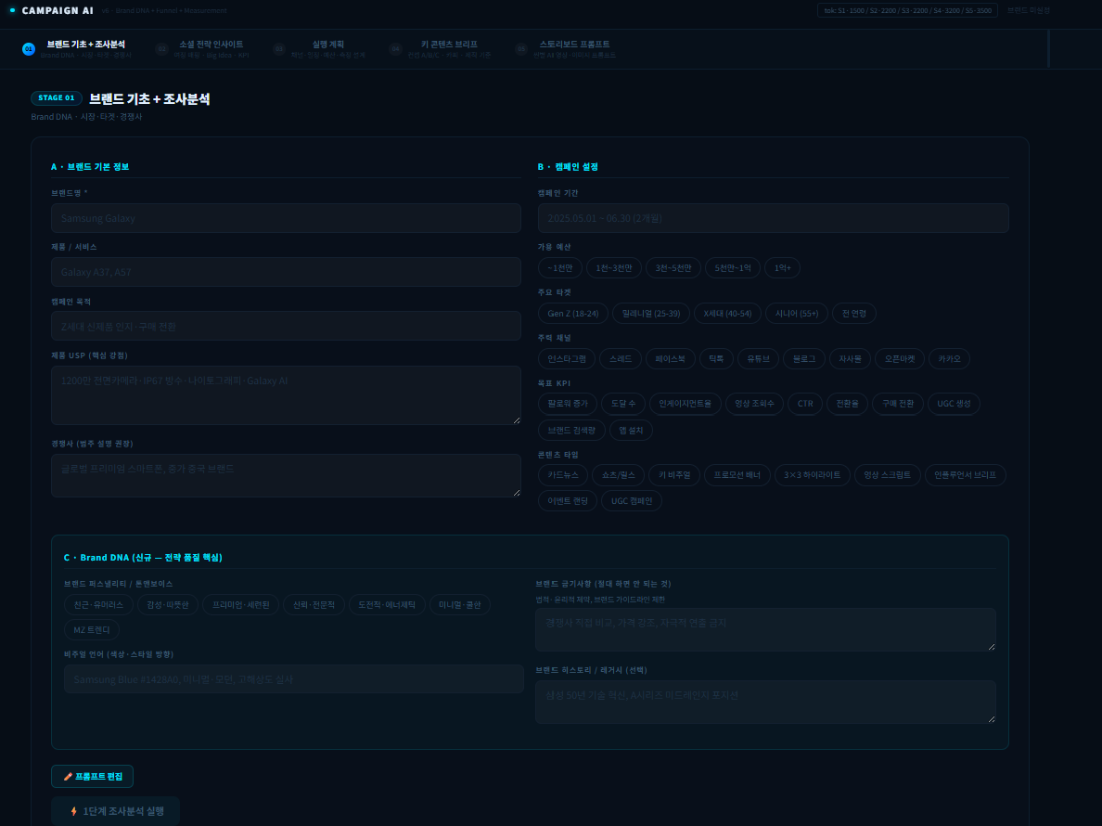Toggle the 브랜드 검색량 KPI chip
This screenshot has width=1102, height=826.
point(571,431)
